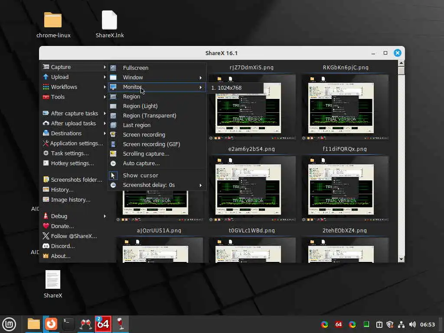This screenshot has width=444, height=333.
Task: Select the Fullscreen menu entry
Action: (x=157, y=68)
